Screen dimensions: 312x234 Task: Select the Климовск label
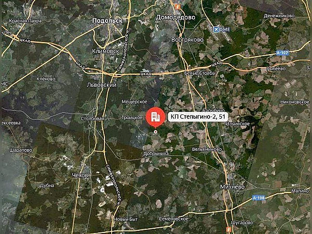tap(106, 51)
